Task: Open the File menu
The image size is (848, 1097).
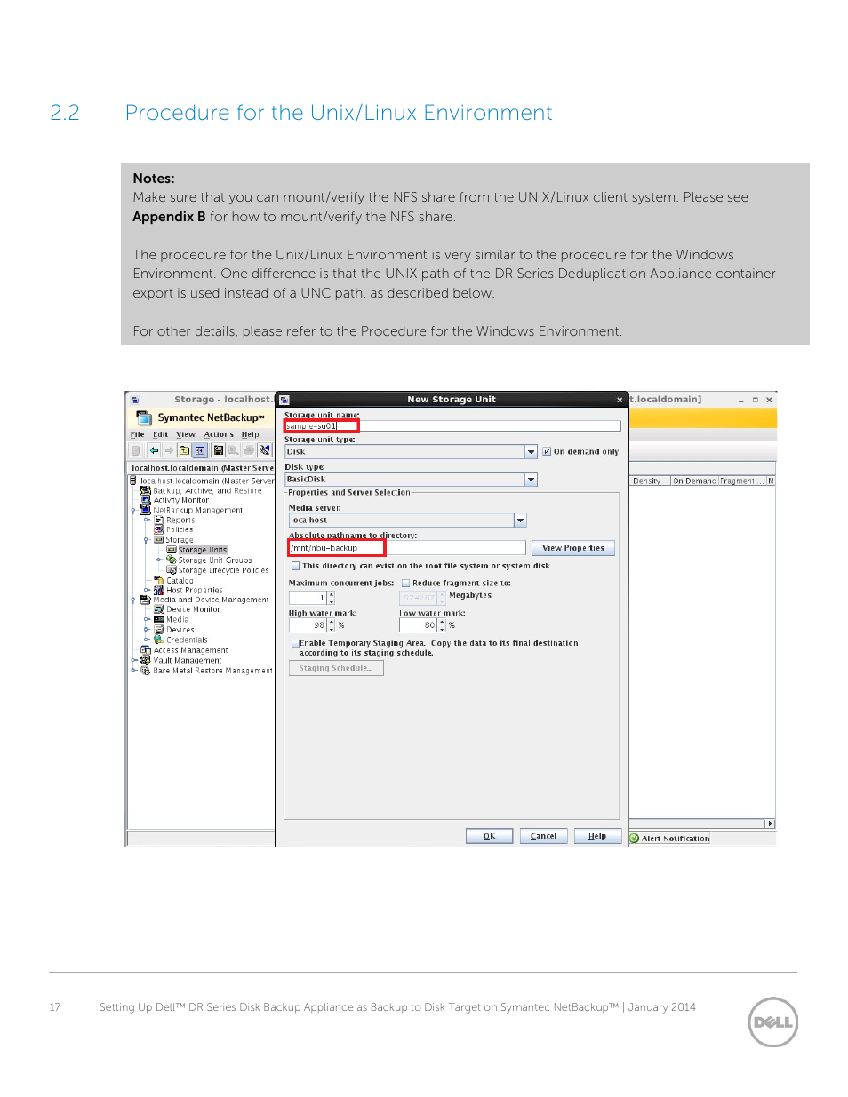Action: click(137, 435)
